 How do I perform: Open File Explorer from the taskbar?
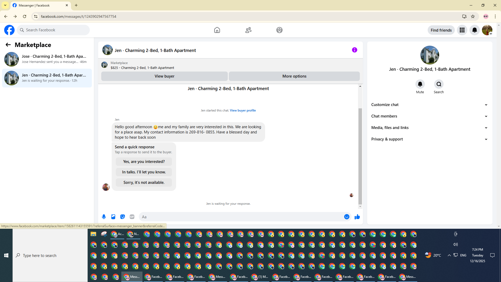(93, 234)
